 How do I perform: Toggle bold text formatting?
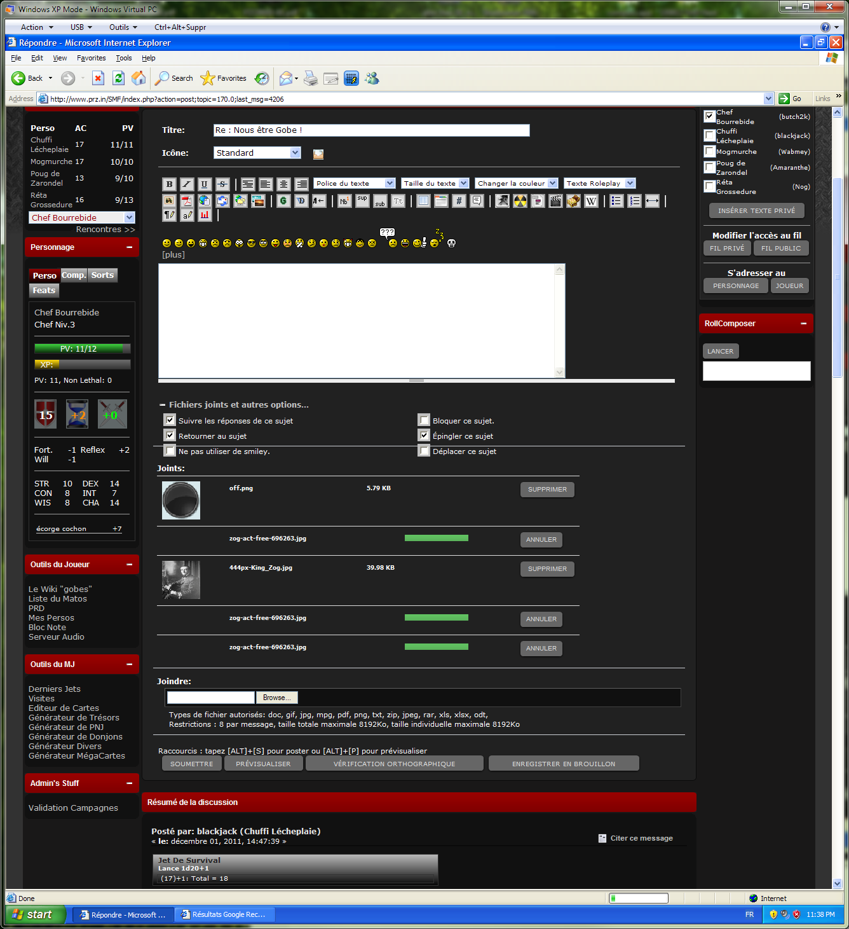click(169, 184)
